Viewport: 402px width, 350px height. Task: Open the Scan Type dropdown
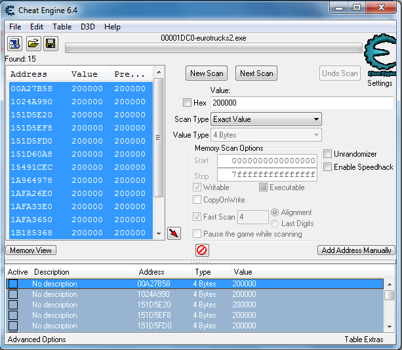point(266,119)
